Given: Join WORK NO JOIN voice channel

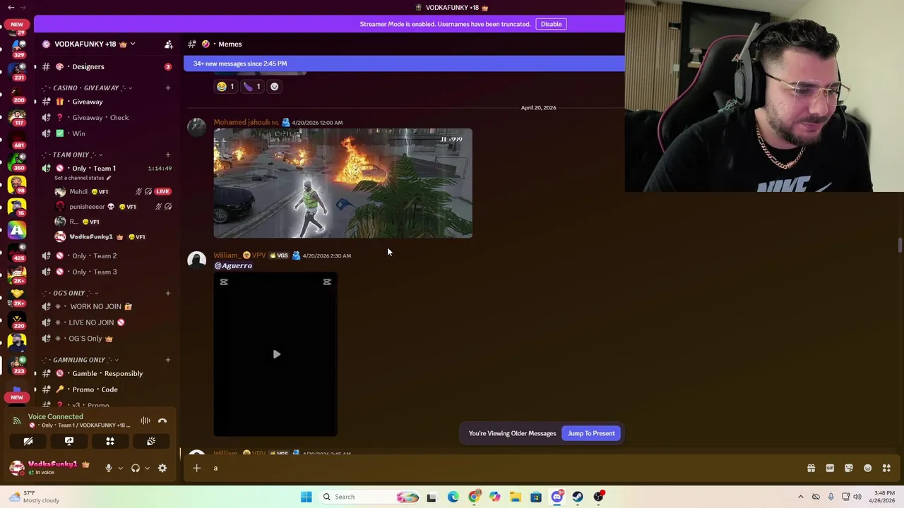Looking at the screenshot, I should pyautogui.click(x=106, y=306).
